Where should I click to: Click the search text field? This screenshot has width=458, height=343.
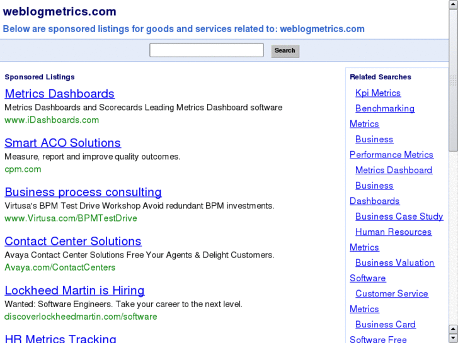207,50
